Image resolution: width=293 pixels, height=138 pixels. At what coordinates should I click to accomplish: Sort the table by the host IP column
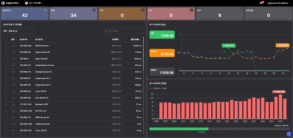(x=24, y=39)
